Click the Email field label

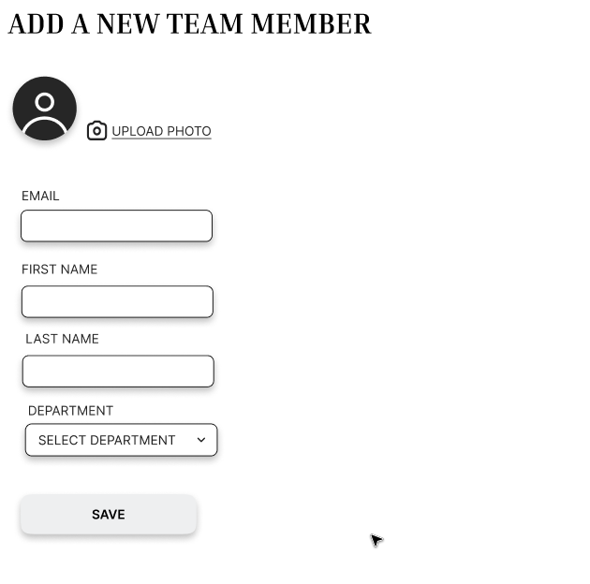click(40, 196)
